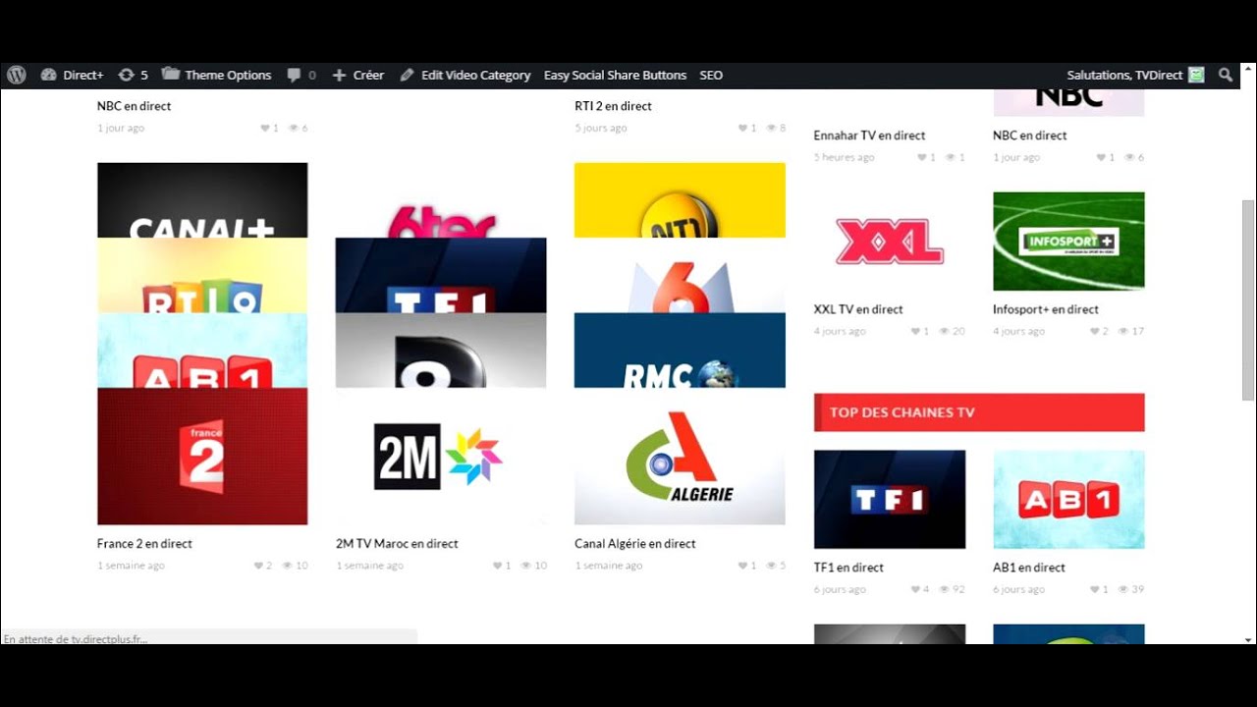Click the TF1 thumbnail in the main grid
The width and height of the screenshot is (1257, 707).
[441, 275]
